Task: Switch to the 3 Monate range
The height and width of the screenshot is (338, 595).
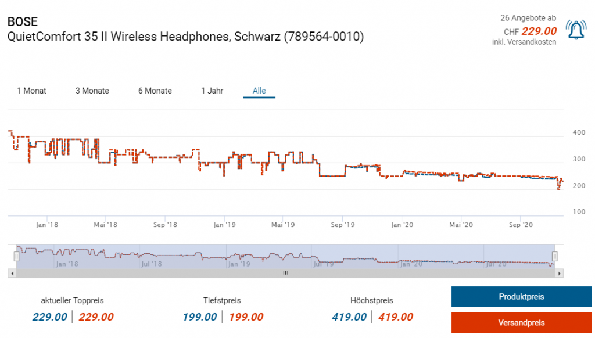Action: coord(92,91)
